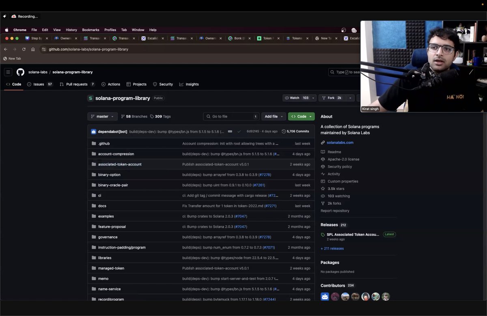Focus the GitHub top search box
The width and height of the screenshot is (487, 316).
[345, 72]
